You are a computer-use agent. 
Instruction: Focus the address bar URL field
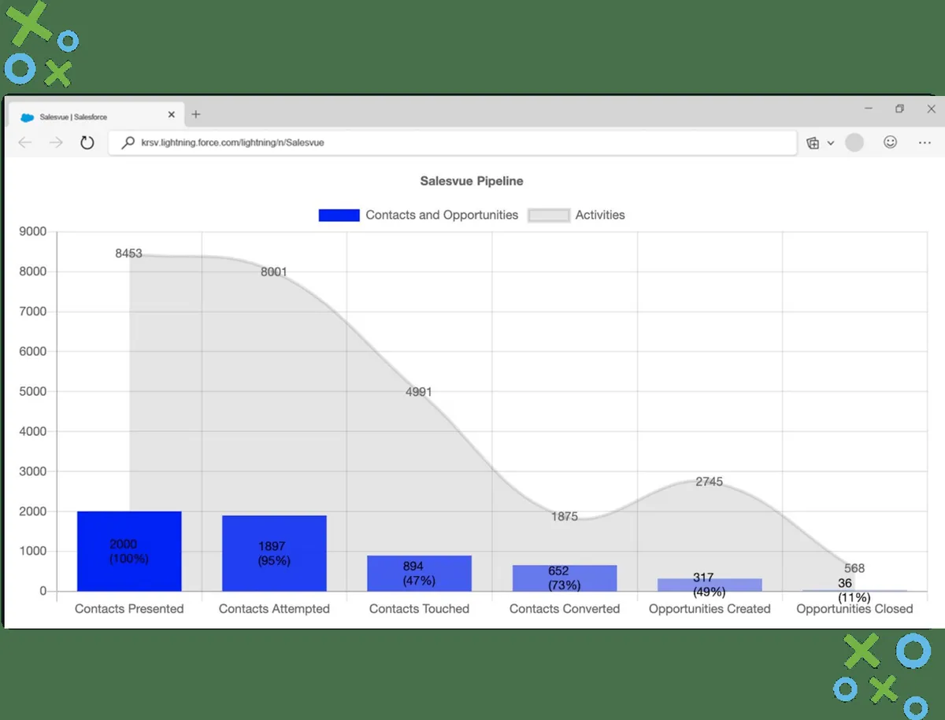[453, 143]
